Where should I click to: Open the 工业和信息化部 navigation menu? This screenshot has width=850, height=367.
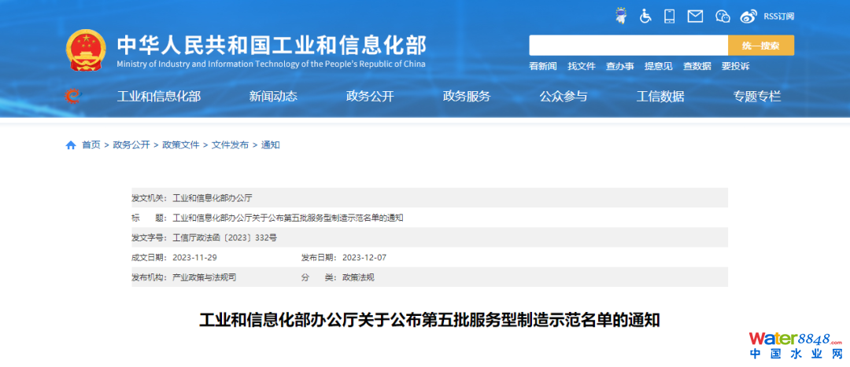pos(158,97)
